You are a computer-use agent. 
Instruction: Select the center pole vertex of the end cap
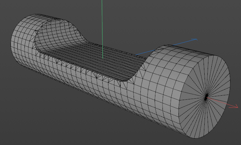206,98
